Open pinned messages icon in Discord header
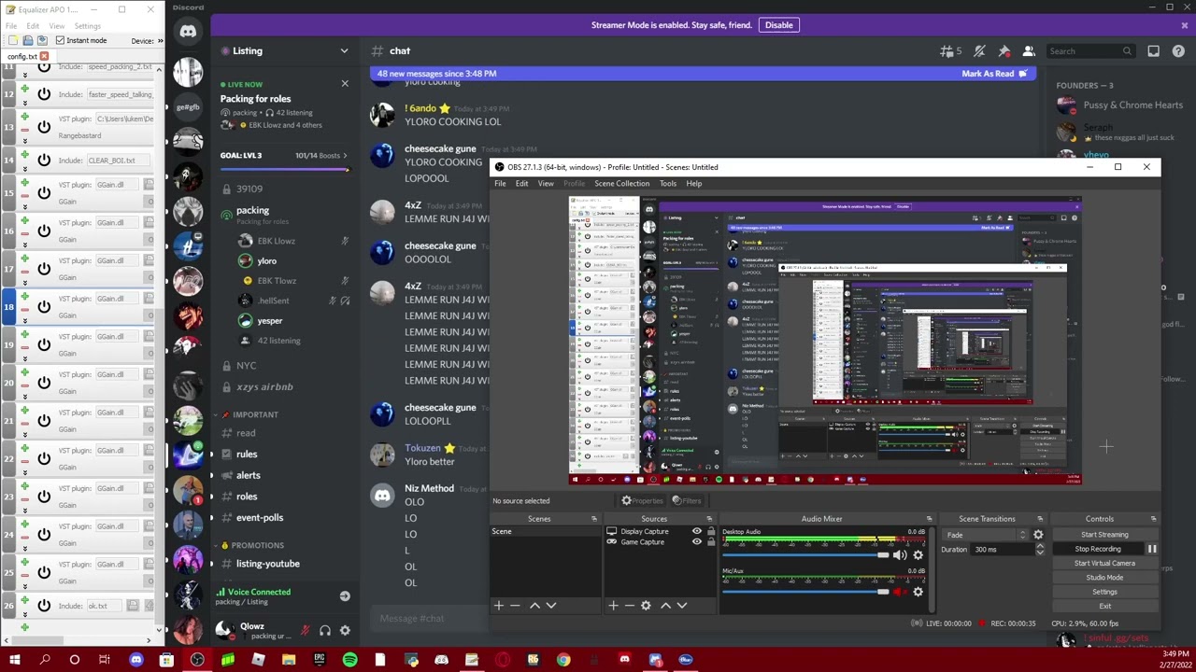Screen dimensions: 1196x672 [1004, 51]
